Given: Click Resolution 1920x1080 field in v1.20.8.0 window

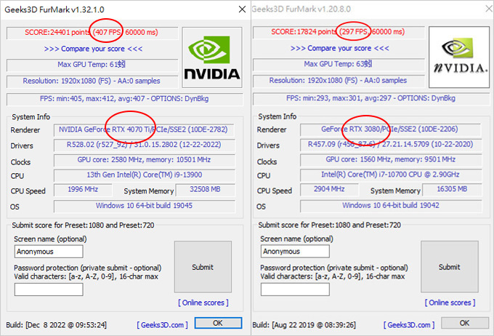Looking at the screenshot, I should coord(339,81).
